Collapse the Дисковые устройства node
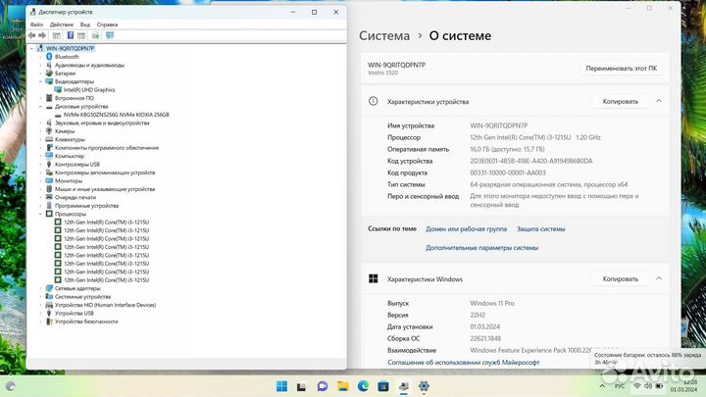This screenshot has height=397, width=706. [40, 107]
